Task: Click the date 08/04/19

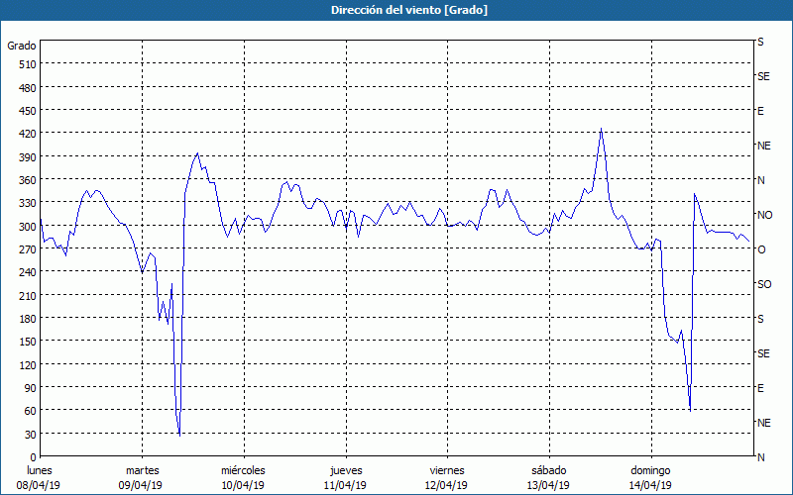Action: pos(39,485)
